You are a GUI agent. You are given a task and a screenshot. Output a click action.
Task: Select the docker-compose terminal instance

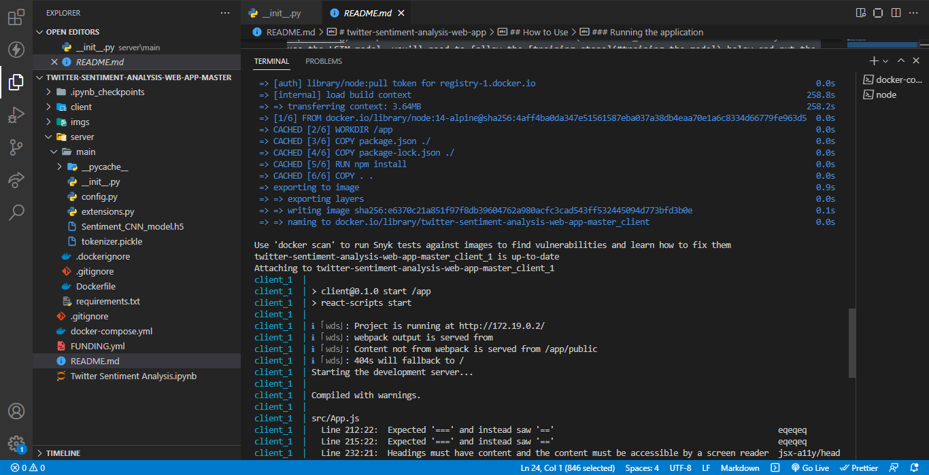point(892,80)
